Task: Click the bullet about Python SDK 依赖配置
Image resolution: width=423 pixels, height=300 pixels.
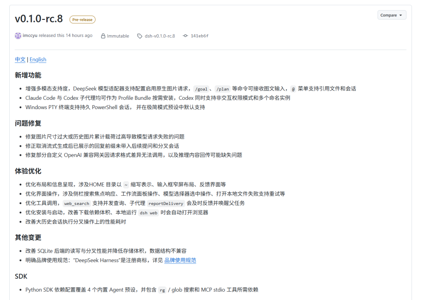Action: click(142, 290)
